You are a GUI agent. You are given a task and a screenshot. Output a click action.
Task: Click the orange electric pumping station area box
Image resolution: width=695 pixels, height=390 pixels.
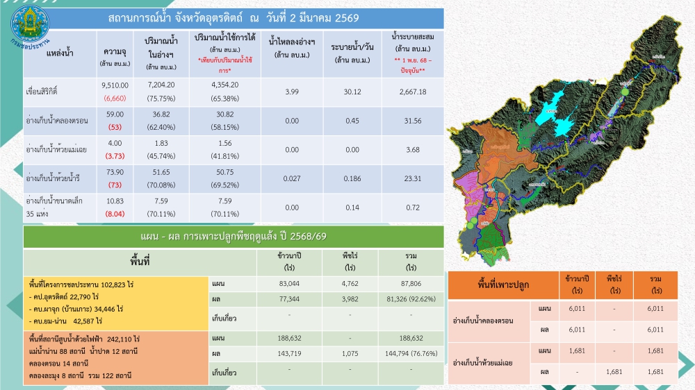pos(116,357)
